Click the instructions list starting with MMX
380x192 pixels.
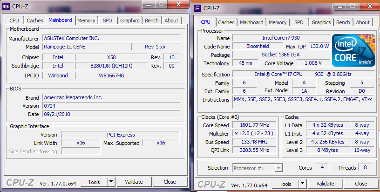[303, 103]
